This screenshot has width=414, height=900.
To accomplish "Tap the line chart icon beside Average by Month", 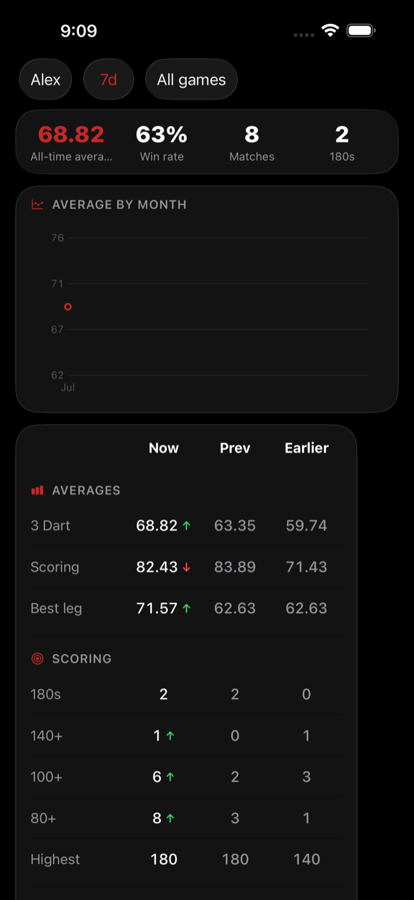I will coord(38,205).
